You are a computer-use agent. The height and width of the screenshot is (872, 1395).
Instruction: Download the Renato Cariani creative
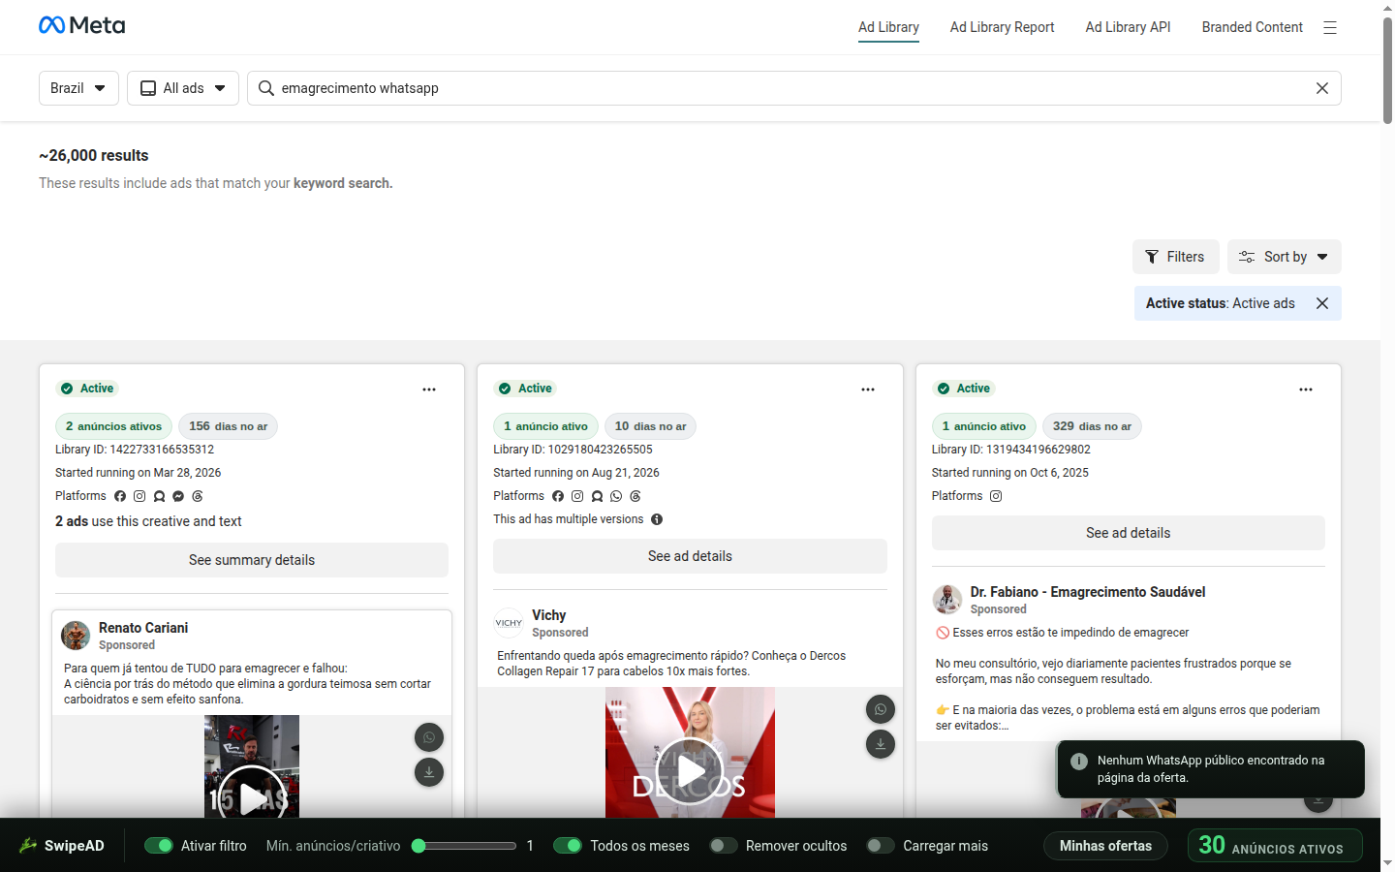click(429, 772)
